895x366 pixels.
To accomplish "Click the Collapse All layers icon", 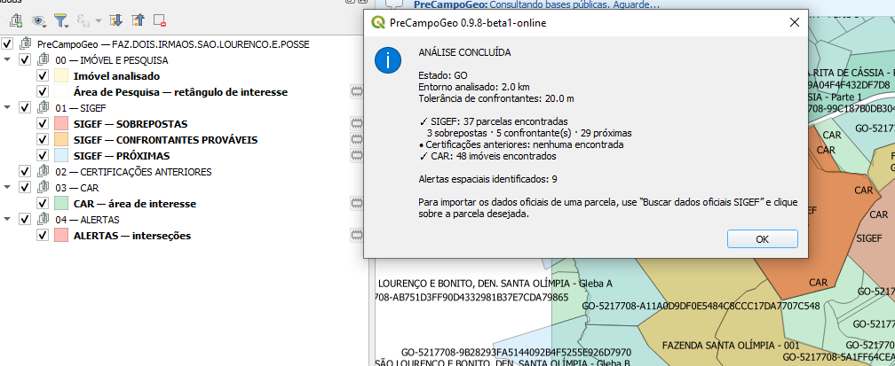I will coord(138,21).
